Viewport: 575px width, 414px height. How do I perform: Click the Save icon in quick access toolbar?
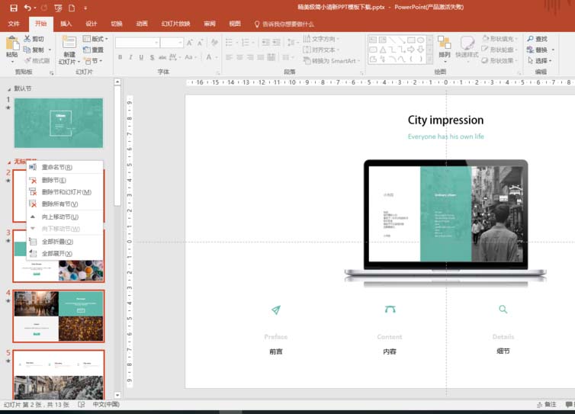pyautogui.click(x=14, y=8)
